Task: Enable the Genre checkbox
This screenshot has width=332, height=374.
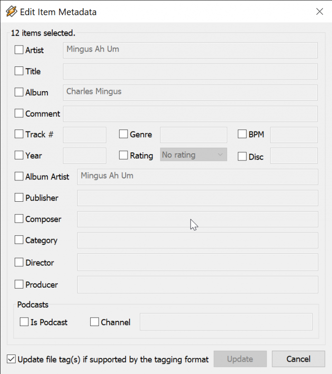Action: pyautogui.click(x=123, y=134)
